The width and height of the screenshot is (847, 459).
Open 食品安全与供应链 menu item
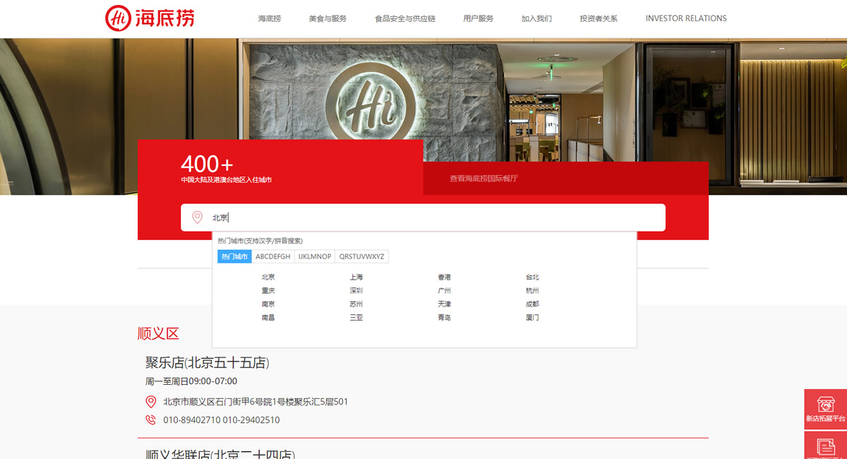[x=405, y=18]
